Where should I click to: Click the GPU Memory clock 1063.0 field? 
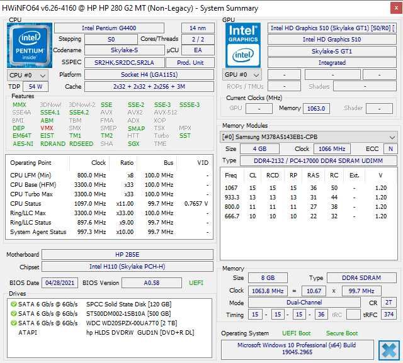(x=316, y=108)
